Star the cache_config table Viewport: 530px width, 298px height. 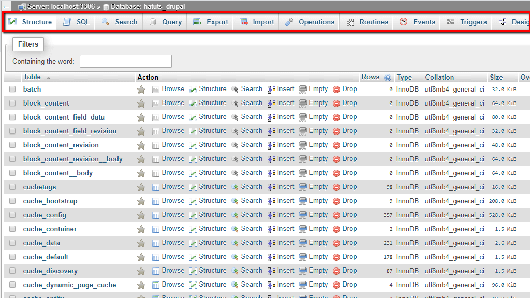(x=141, y=214)
